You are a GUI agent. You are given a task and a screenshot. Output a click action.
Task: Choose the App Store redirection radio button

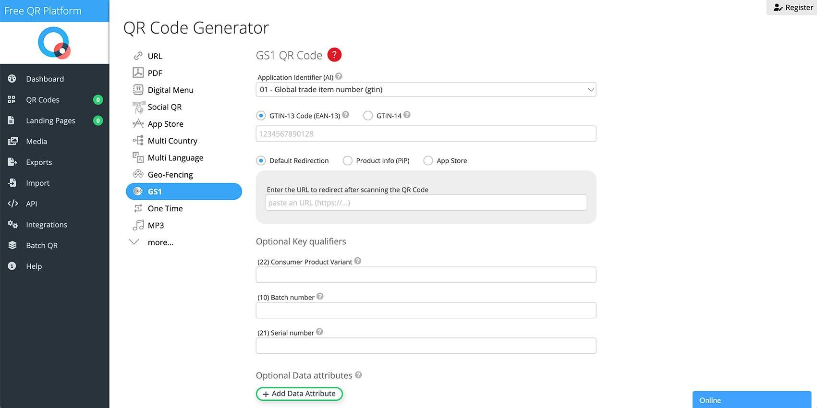click(428, 161)
